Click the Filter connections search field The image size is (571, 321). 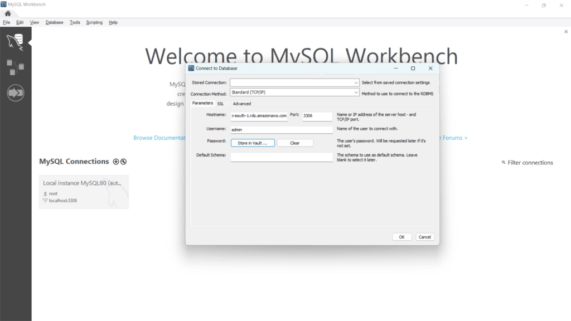tap(530, 163)
